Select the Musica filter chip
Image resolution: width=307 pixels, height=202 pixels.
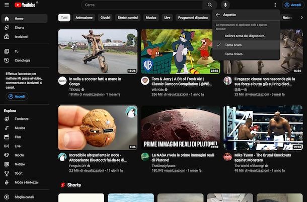[x=151, y=18]
